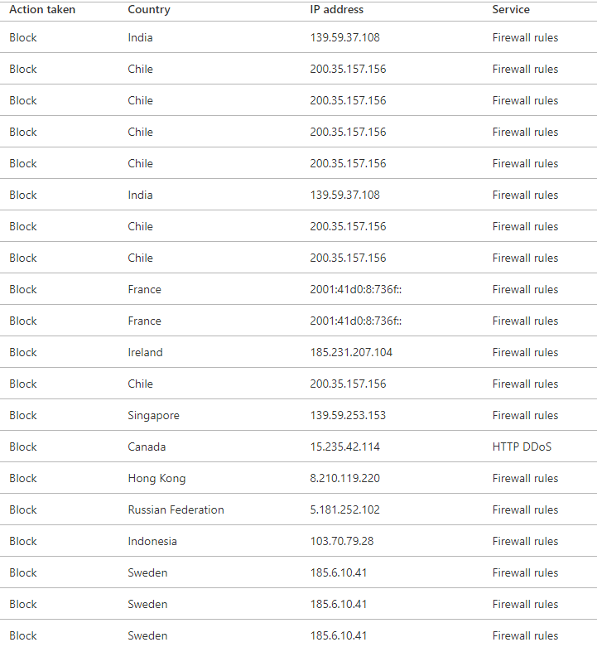The width and height of the screenshot is (597, 647).
Task: Open the Russian Federation event row
Action: point(298,509)
